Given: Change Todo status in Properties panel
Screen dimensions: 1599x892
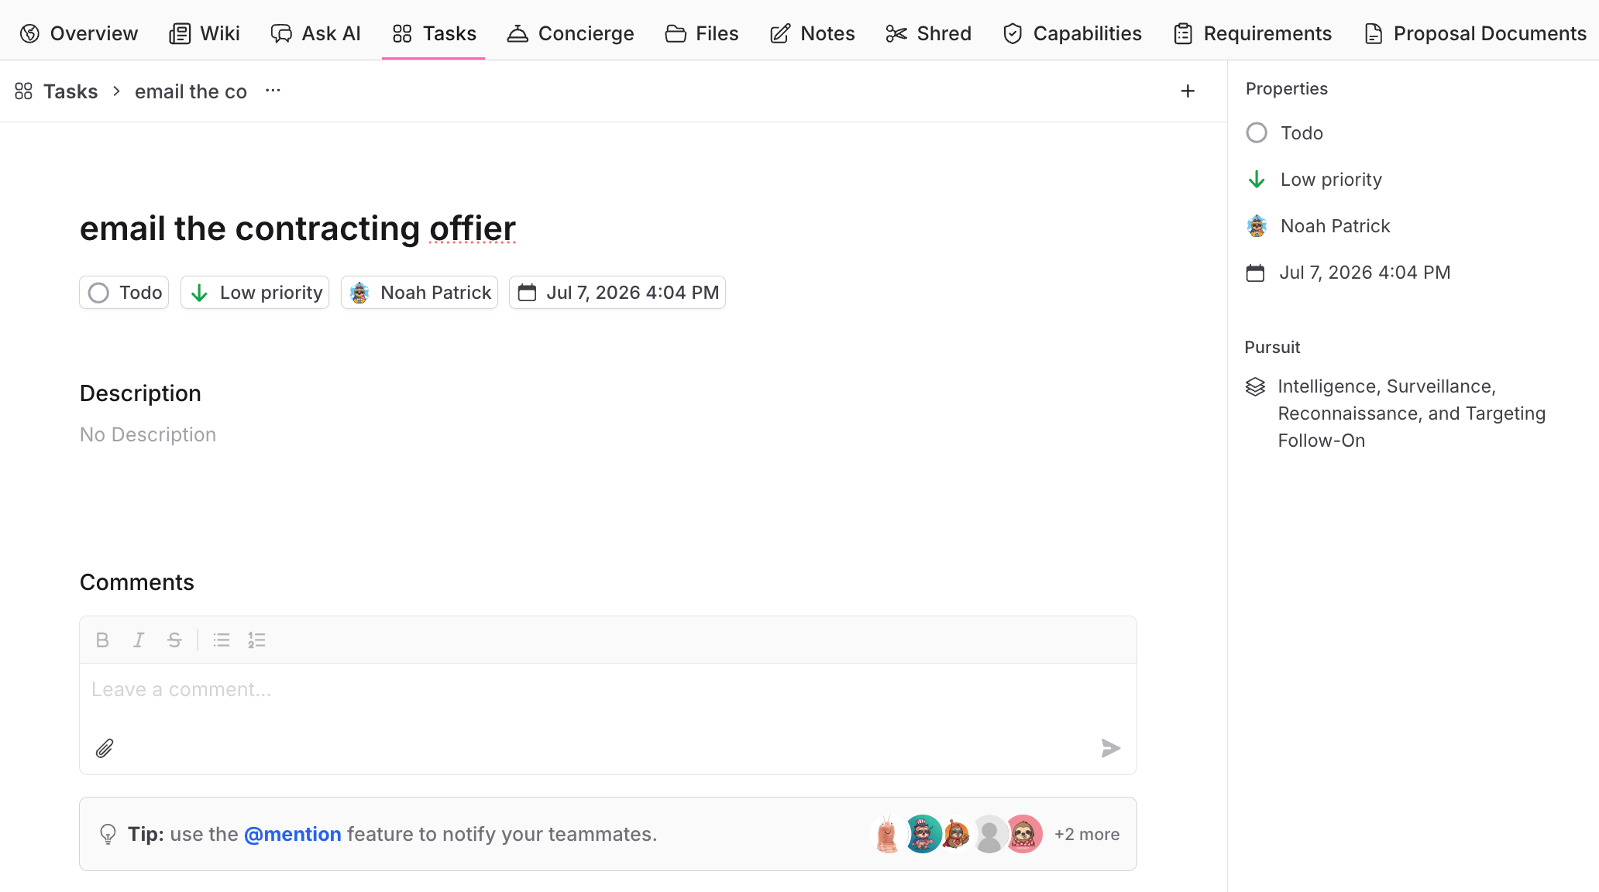Looking at the screenshot, I should point(1284,133).
